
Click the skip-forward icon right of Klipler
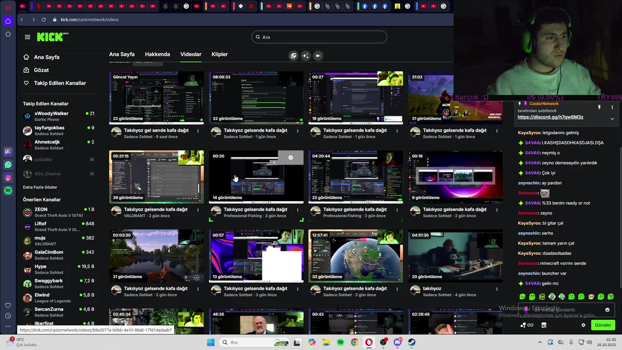(x=318, y=55)
